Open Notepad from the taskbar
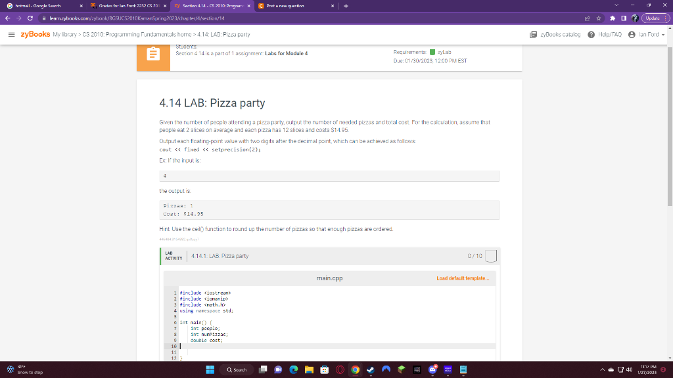The height and width of the screenshot is (378, 673). click(463, 370)
